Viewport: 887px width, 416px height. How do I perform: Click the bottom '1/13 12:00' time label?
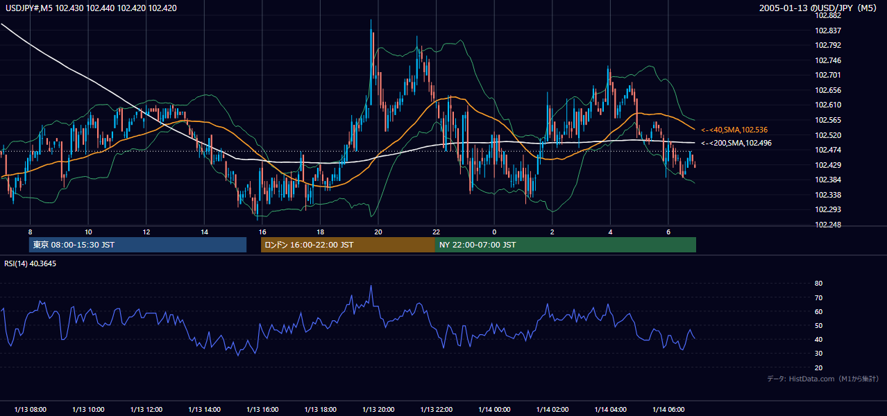[146, 409]
